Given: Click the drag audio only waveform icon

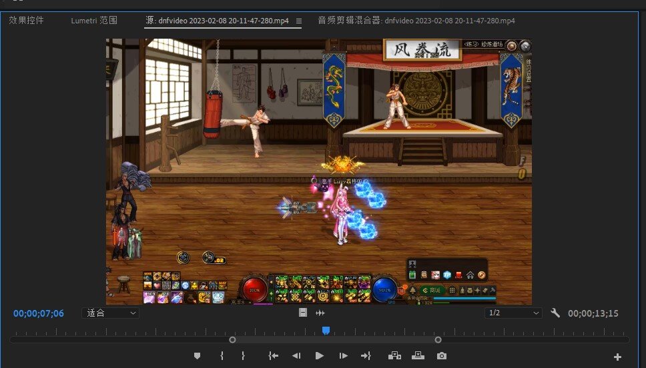Looking at the screenshot, I should [320, 313].
